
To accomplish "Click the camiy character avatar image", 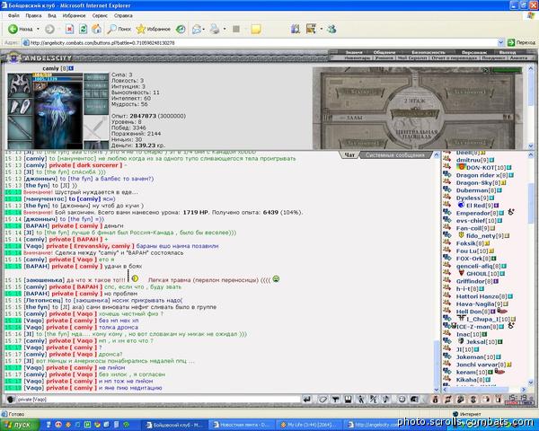I will (x=58, y=115).
